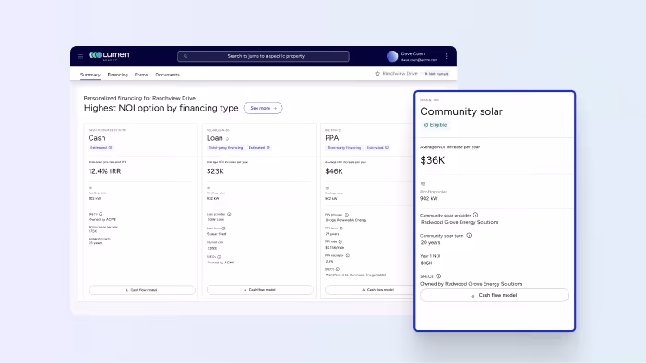Switch to the Forms tab

[141, 75]
